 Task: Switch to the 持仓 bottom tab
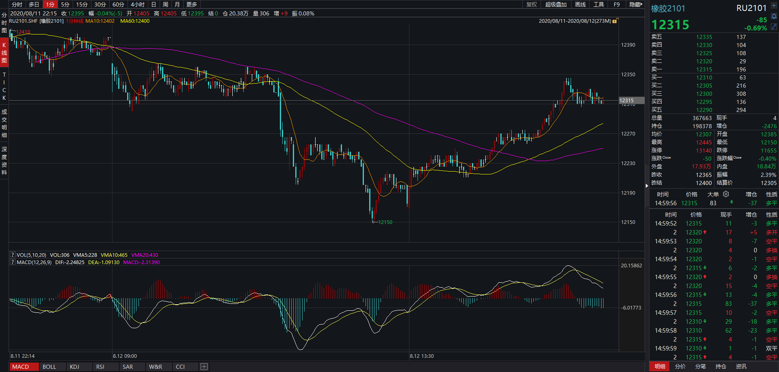tap(721, 366)
